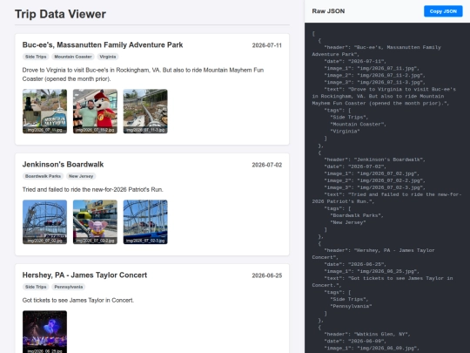Click JSON line "image_3": "img/2026_07_02-3.jpg"
Image resolution: width=470 pixels, height=353 pixels.
pyautogui.click(x=374, y=187)
